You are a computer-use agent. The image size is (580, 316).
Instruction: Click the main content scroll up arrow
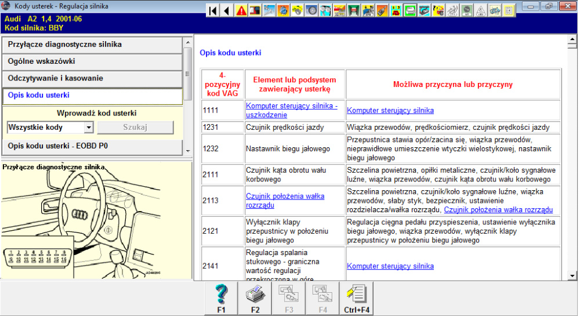[x=572, y=39]
